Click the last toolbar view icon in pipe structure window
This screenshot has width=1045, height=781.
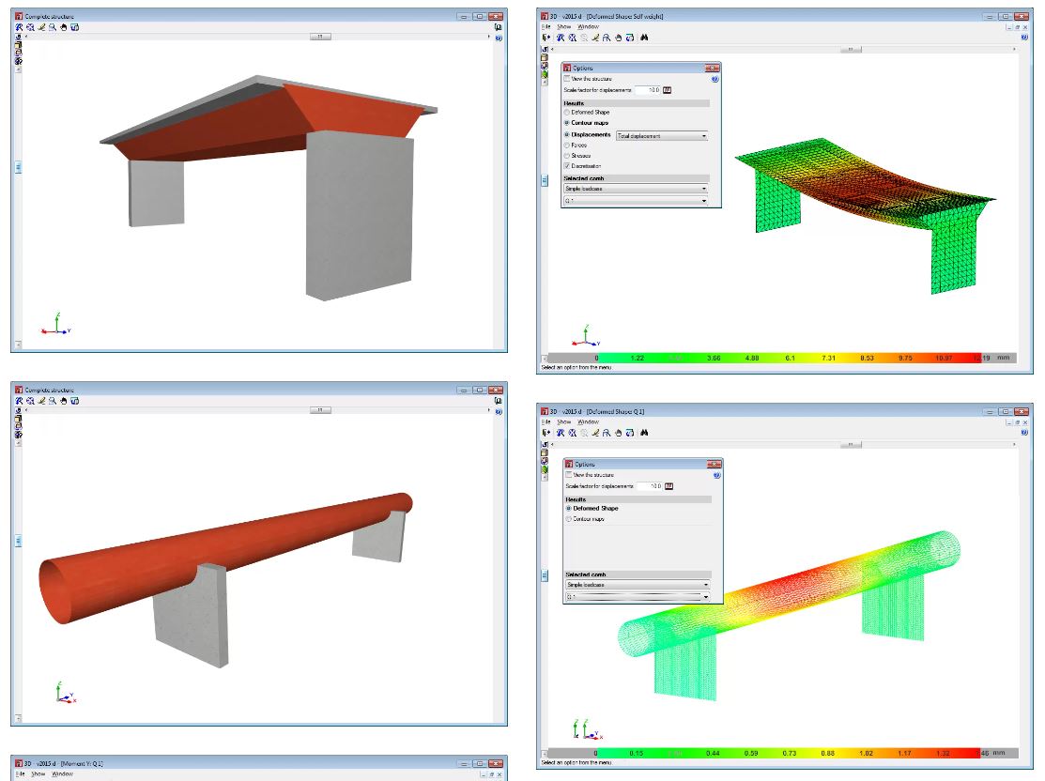(75, 401)
